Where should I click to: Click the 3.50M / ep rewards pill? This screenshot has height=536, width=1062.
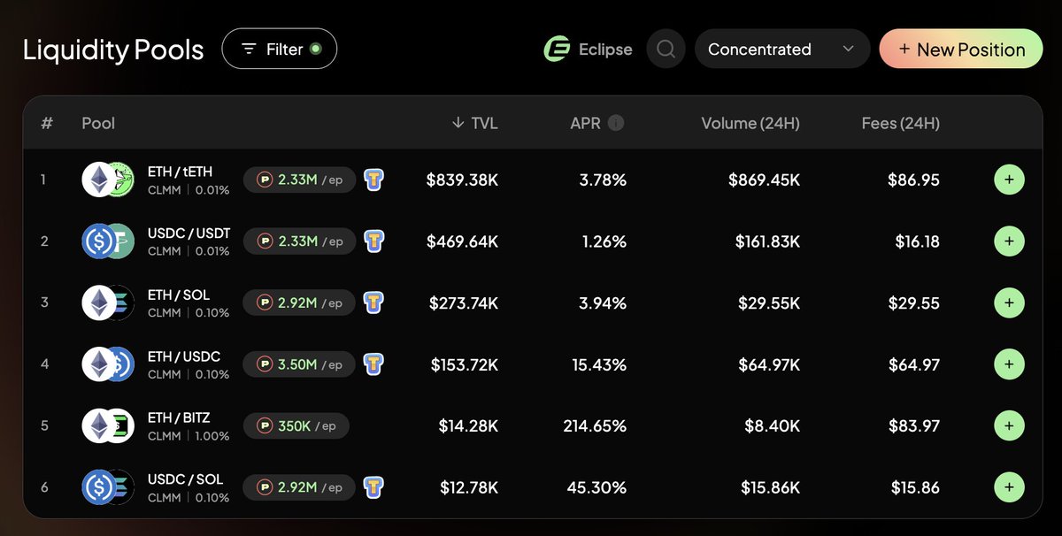299,364
